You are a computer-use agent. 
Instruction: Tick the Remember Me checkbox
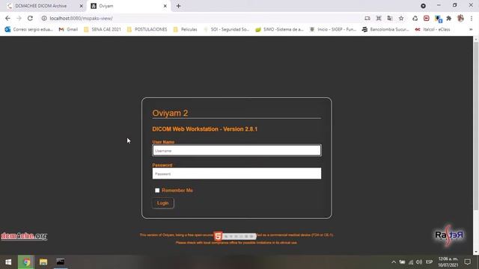coord(157,191)
